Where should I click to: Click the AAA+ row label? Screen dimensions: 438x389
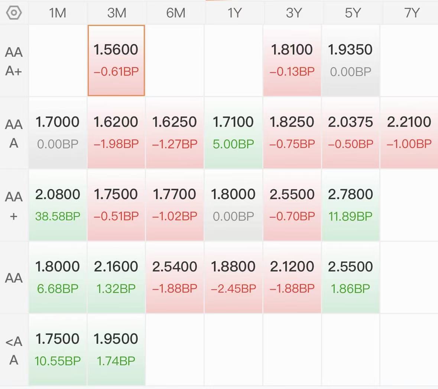[14, 61]
